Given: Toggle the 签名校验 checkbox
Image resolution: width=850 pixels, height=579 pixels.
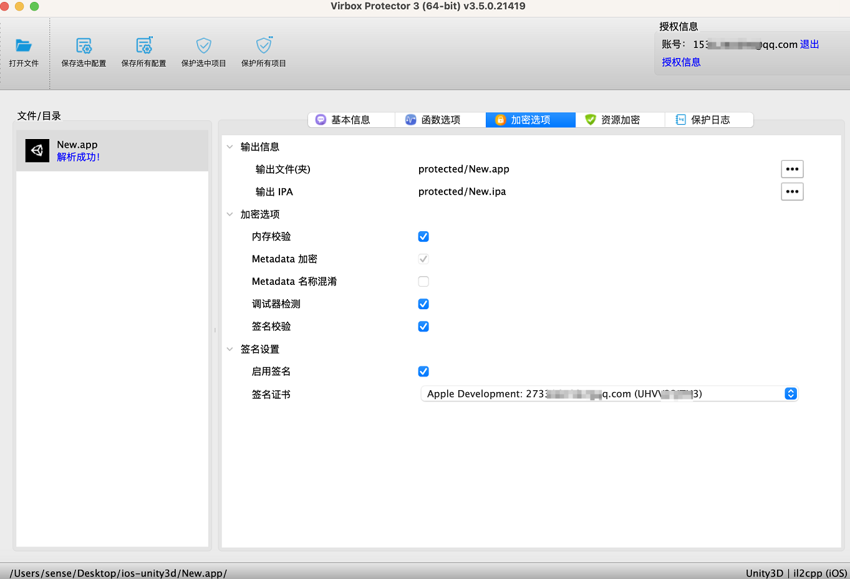Looking at the screenshot, I should (423, 327).
